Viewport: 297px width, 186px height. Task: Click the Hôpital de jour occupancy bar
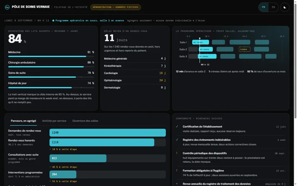tap(51, 88)
